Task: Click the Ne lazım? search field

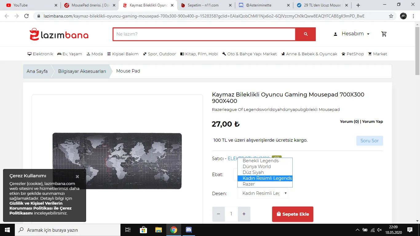Action: [x=204, y=34]
